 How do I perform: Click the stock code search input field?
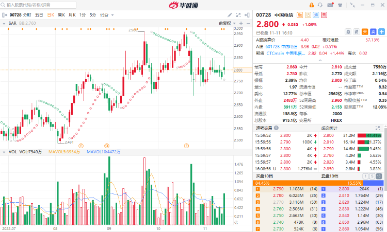(x=36, y=6)
